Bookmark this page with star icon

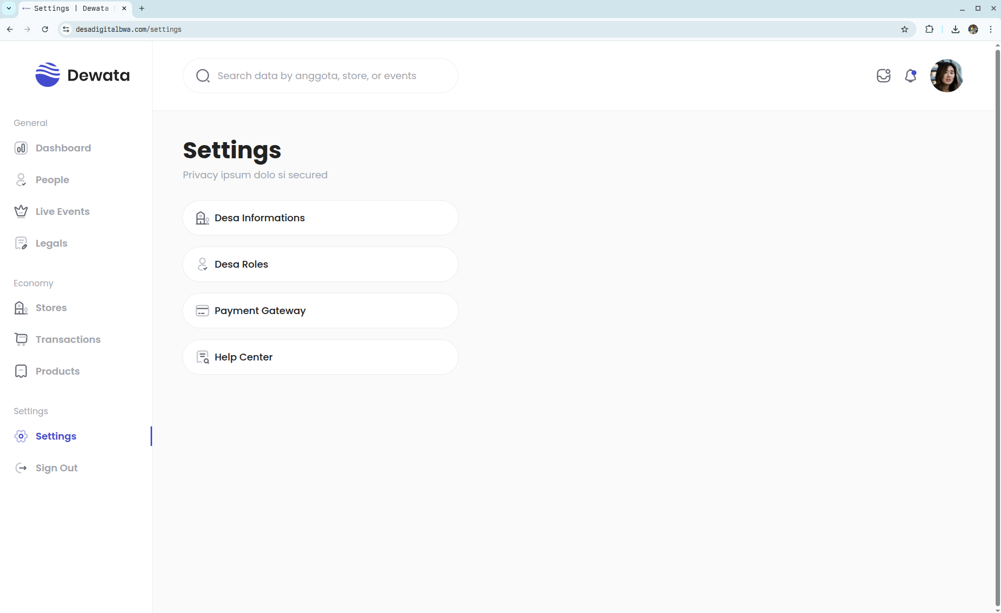point(904,29)
